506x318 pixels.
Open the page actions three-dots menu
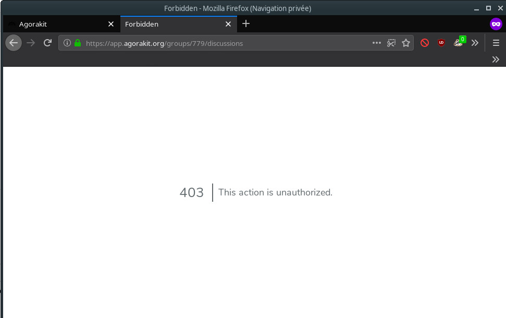[377, 43]
